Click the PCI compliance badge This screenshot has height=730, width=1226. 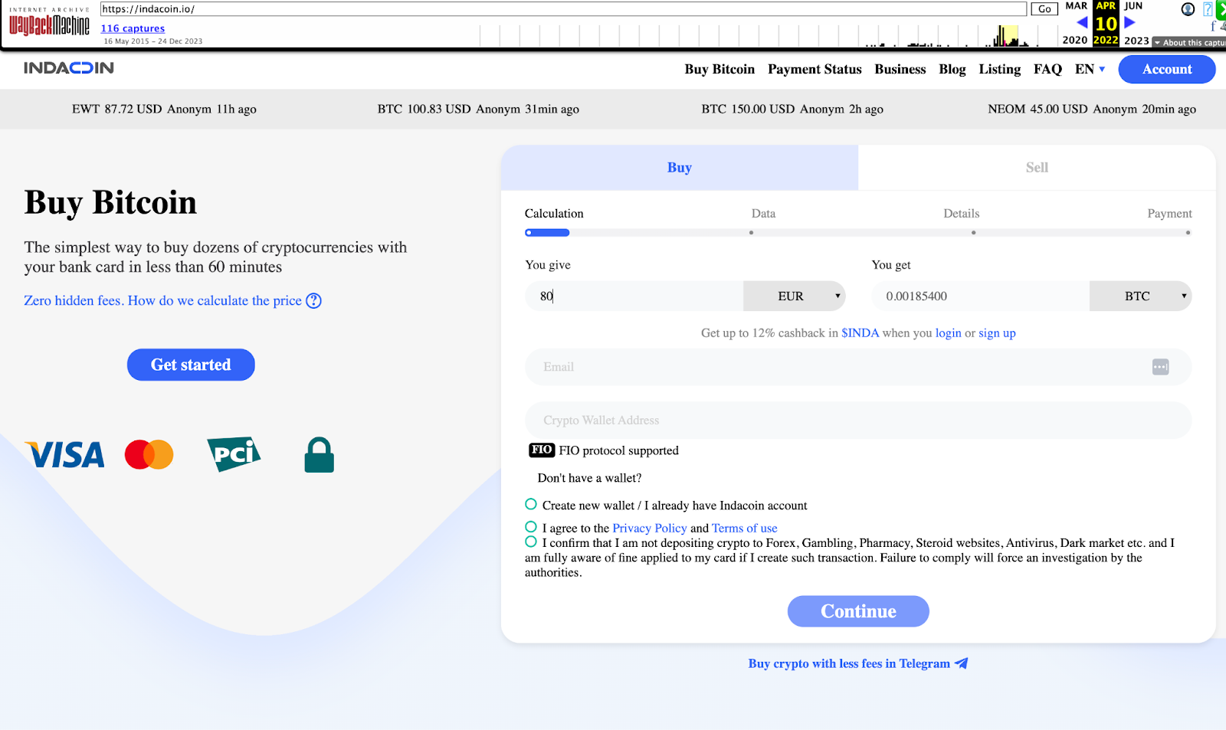click(x=234, y=454)
